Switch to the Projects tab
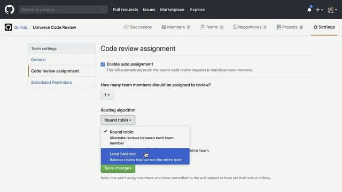 click(x=290, y=27)
